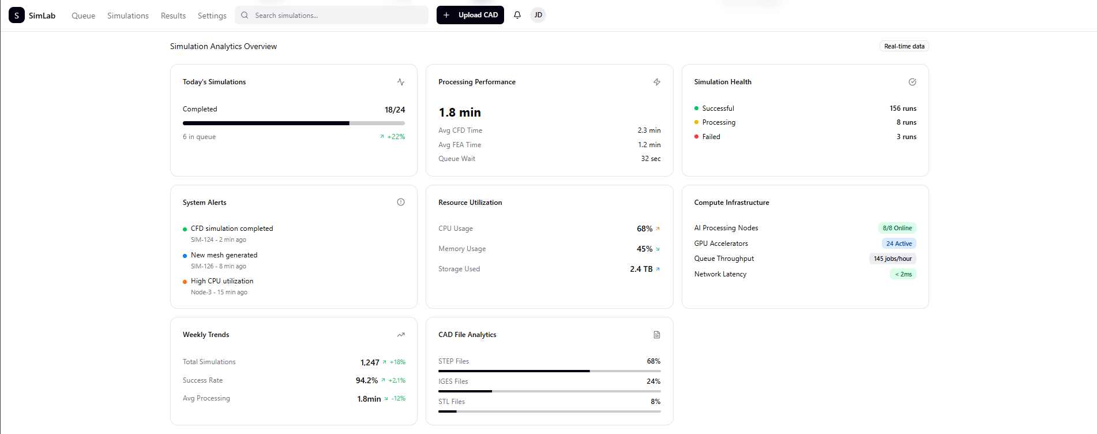The width and height of the screenshot is (1097, 434).
Task: Click the activity pulse icon in Today's Simulations
Action: click(401, 82)
